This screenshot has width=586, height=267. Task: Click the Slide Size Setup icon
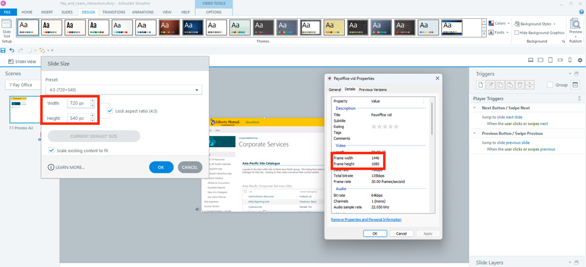pos(7,31)
